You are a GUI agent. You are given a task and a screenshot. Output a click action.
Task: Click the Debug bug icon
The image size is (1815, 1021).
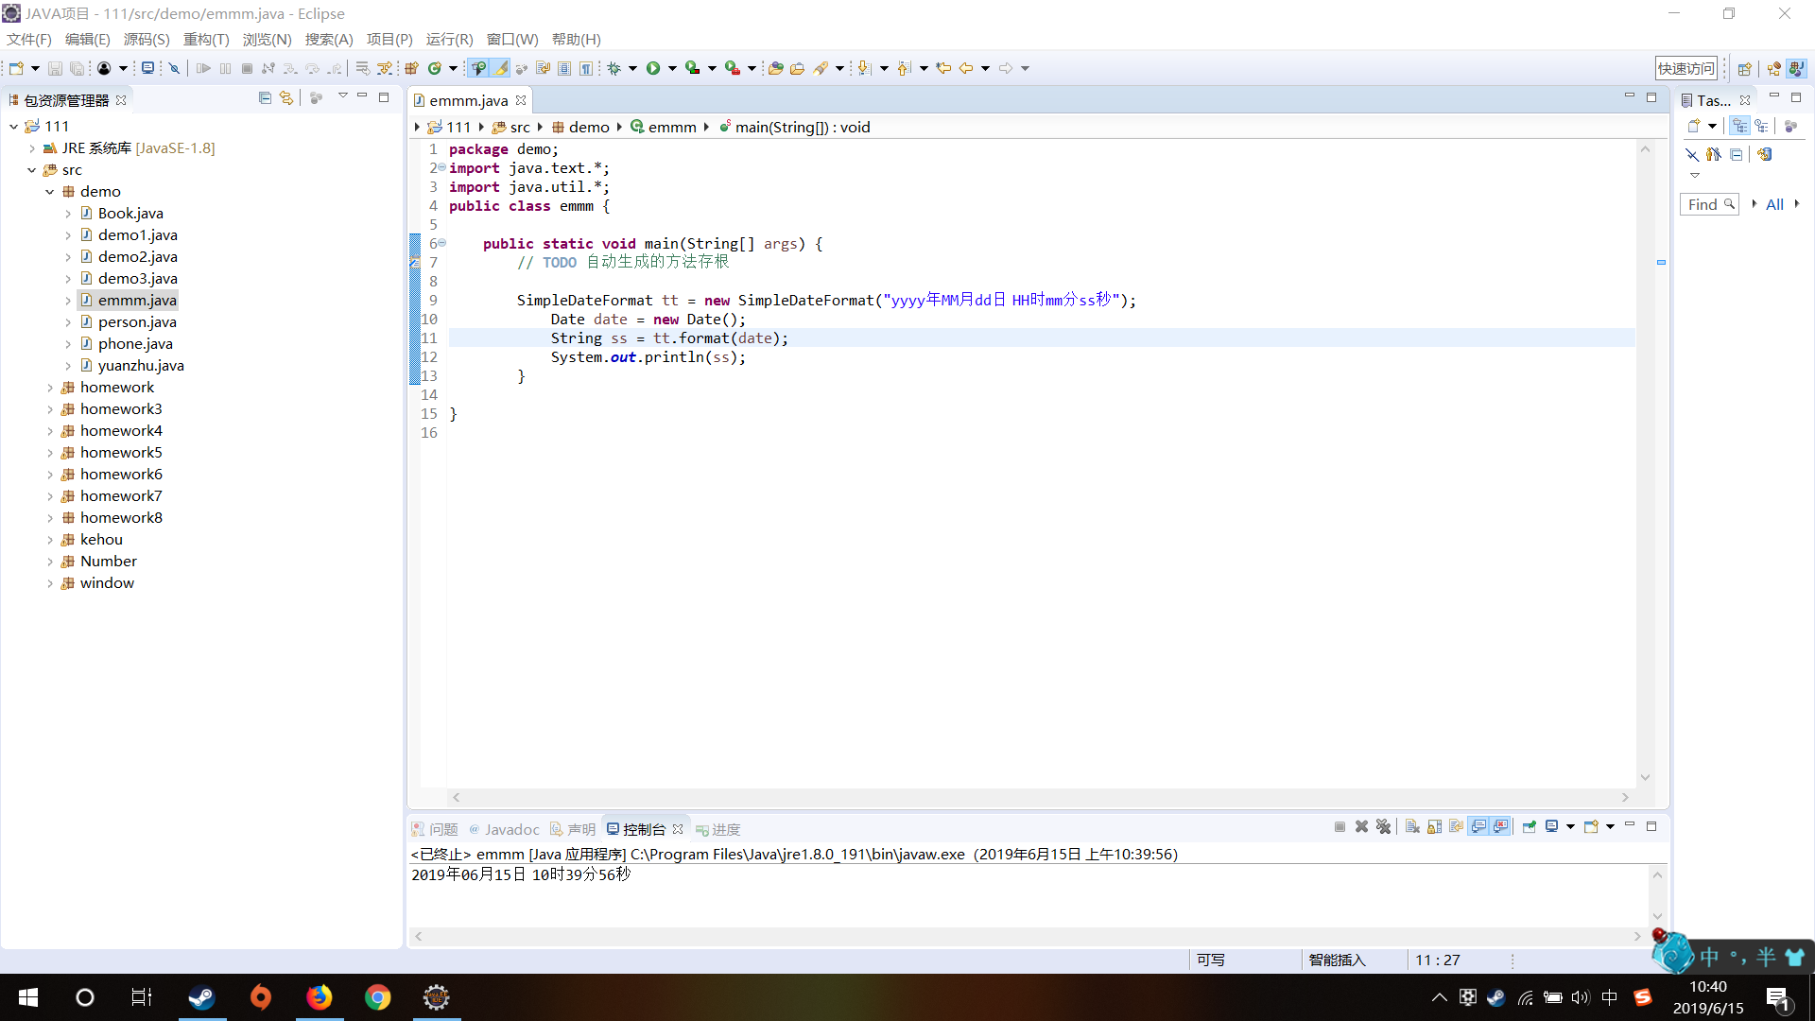(614, 68)
